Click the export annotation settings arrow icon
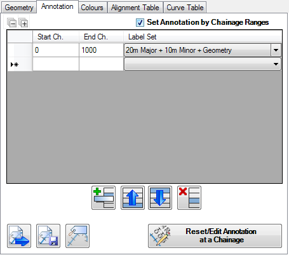This screenshot has width=289, height=255. click(x=19, y=236)
